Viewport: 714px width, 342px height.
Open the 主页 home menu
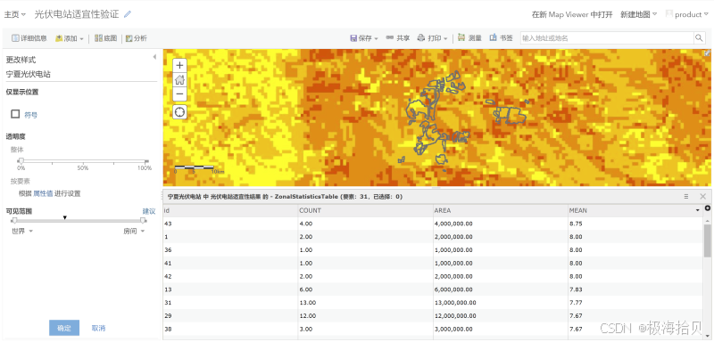tap(14, 14)
